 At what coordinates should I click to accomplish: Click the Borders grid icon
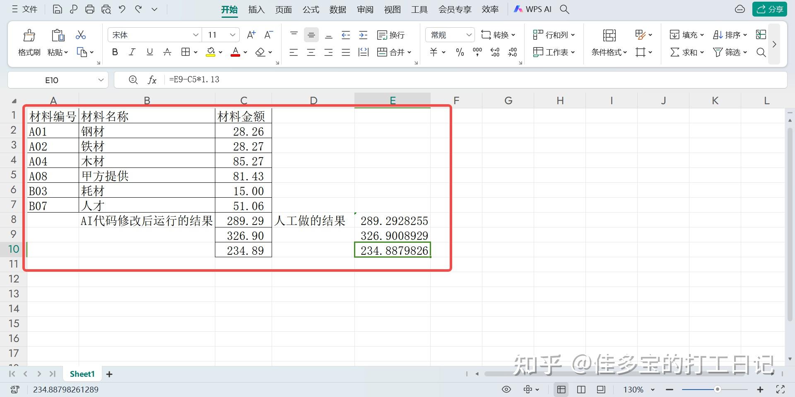185,52
